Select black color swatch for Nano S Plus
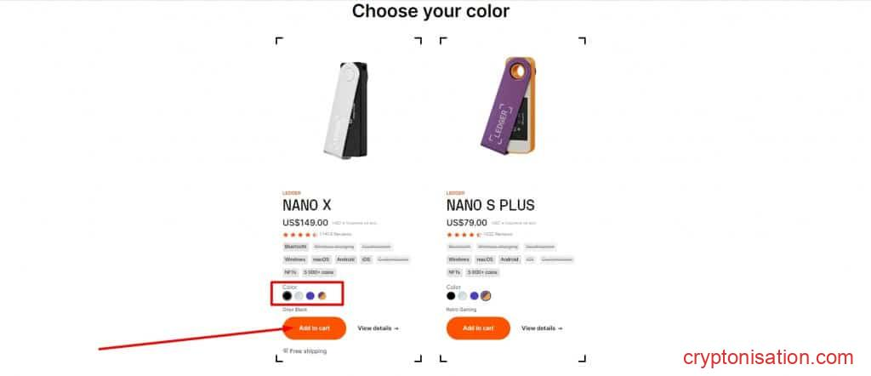 (x=451, y=296)
